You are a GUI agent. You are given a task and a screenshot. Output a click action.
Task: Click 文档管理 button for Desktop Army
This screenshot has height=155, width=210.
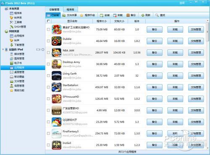(x=196, y=64)
